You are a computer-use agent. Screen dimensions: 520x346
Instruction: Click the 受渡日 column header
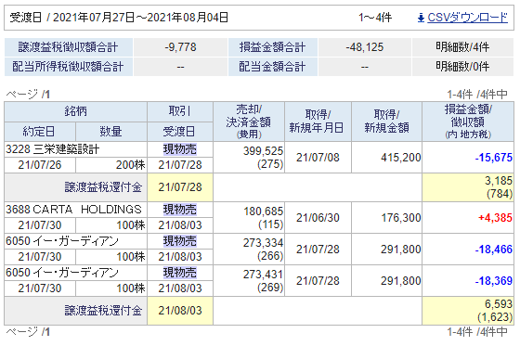180,132
